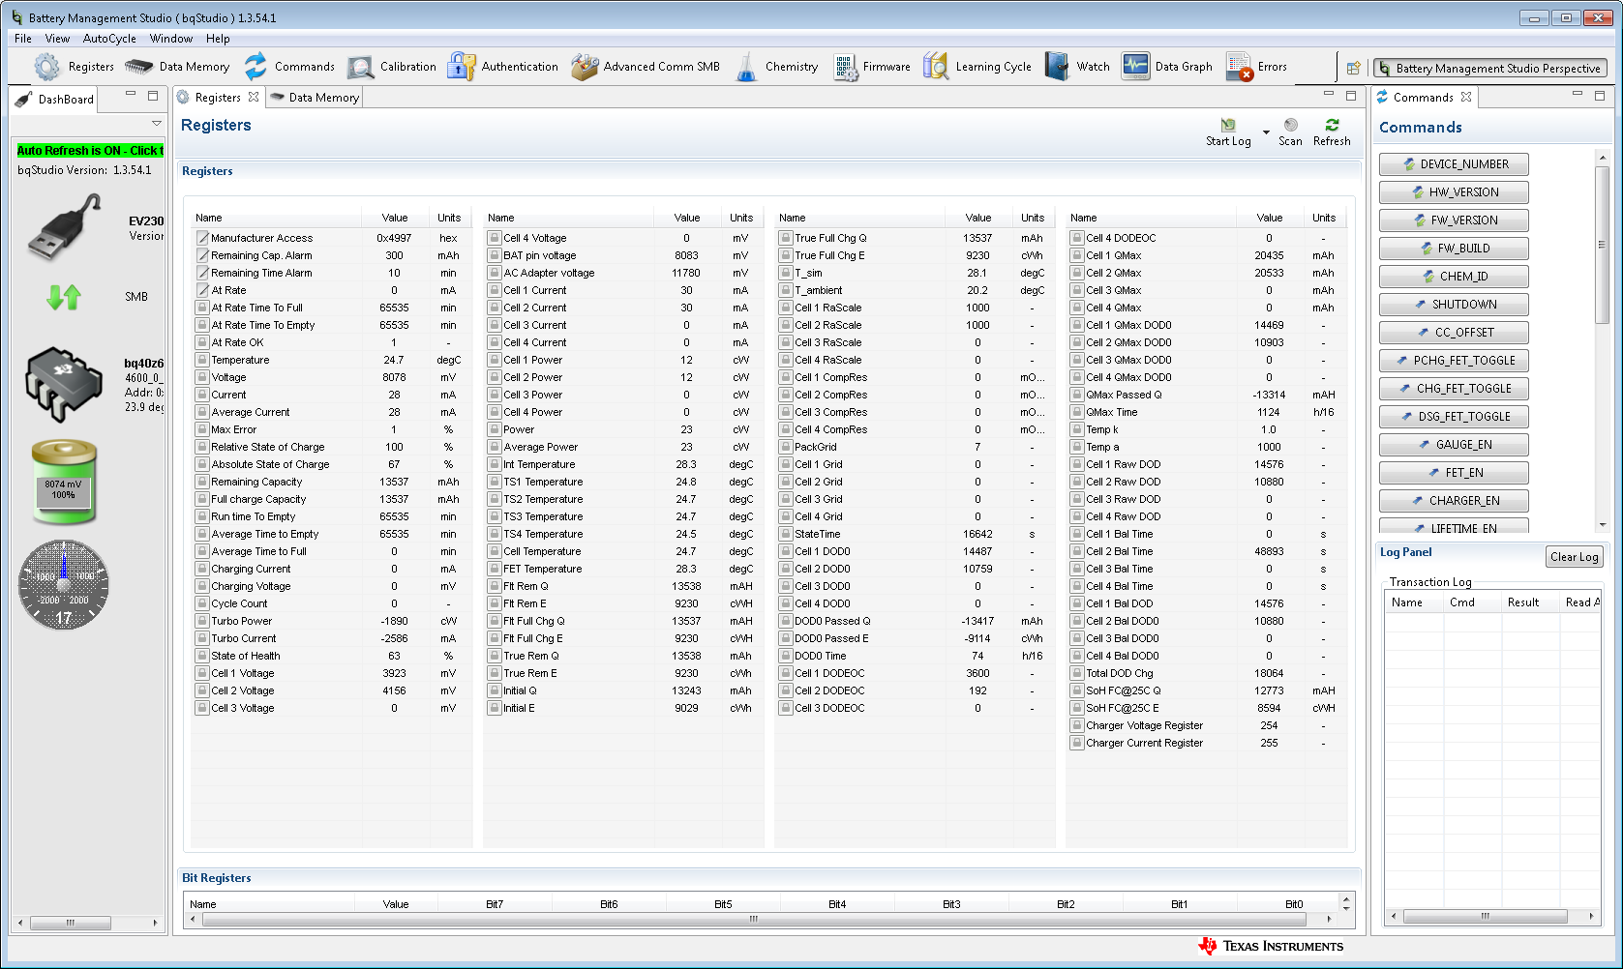Click the SHUTDOWN command button
The width and height of the screenshot is (1623, 969).
[1454, 305]
